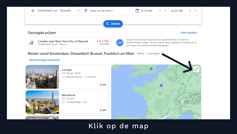Viewport: 237px width, 134px height.
Task: Click the airline logo on tracked flight
Action: [x=31, y=43]
